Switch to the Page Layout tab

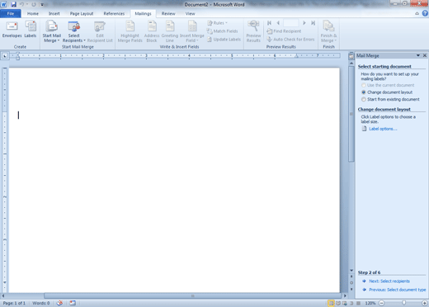click(x=82, y=13)
